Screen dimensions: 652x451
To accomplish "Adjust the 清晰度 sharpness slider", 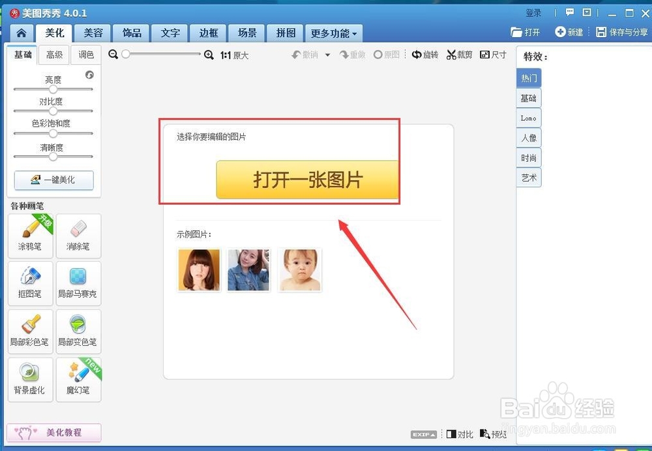I will point(53,157).
